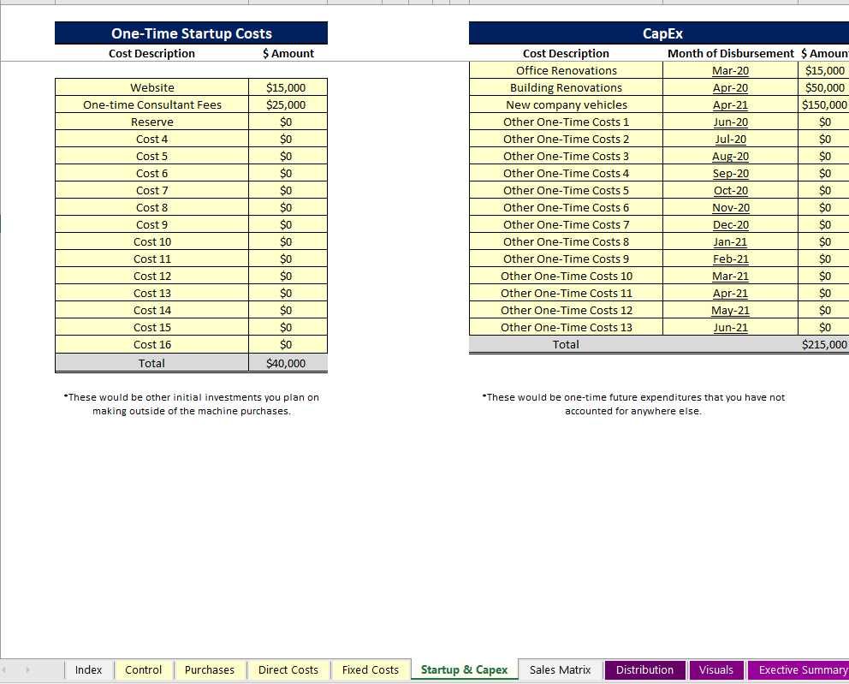Click the Nov-20 disbursement month cell
The image size is (849, 684).
(730, 207)
